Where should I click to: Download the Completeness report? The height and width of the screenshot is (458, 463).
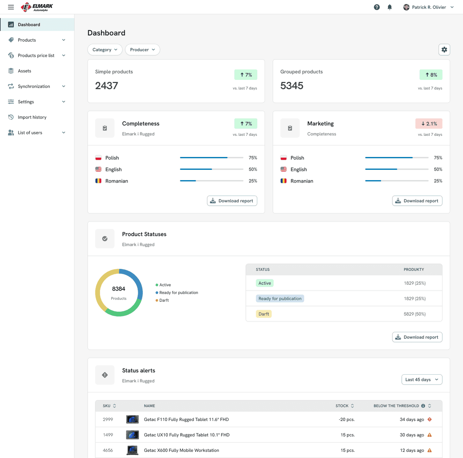(232, 201)
